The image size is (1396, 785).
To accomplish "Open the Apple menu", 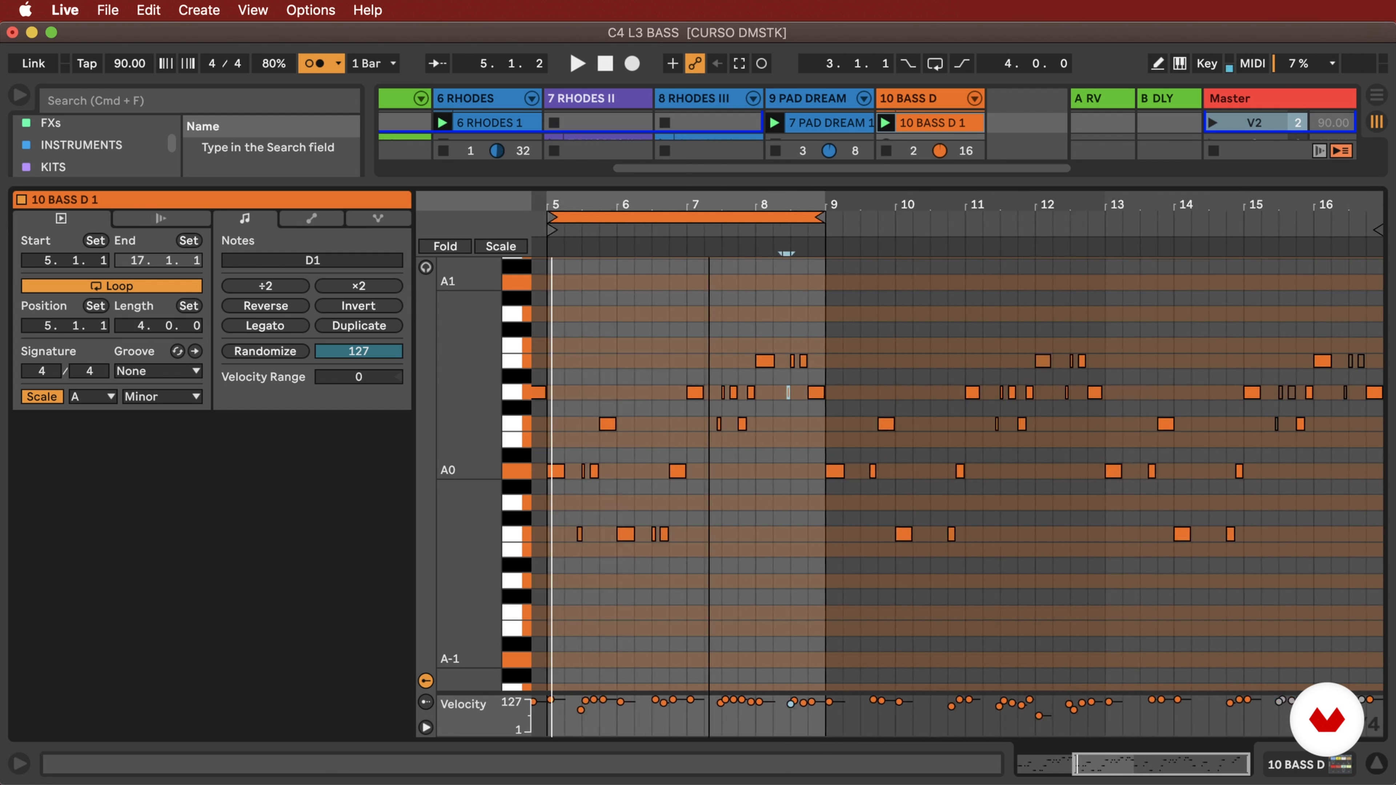I will 25,10.
